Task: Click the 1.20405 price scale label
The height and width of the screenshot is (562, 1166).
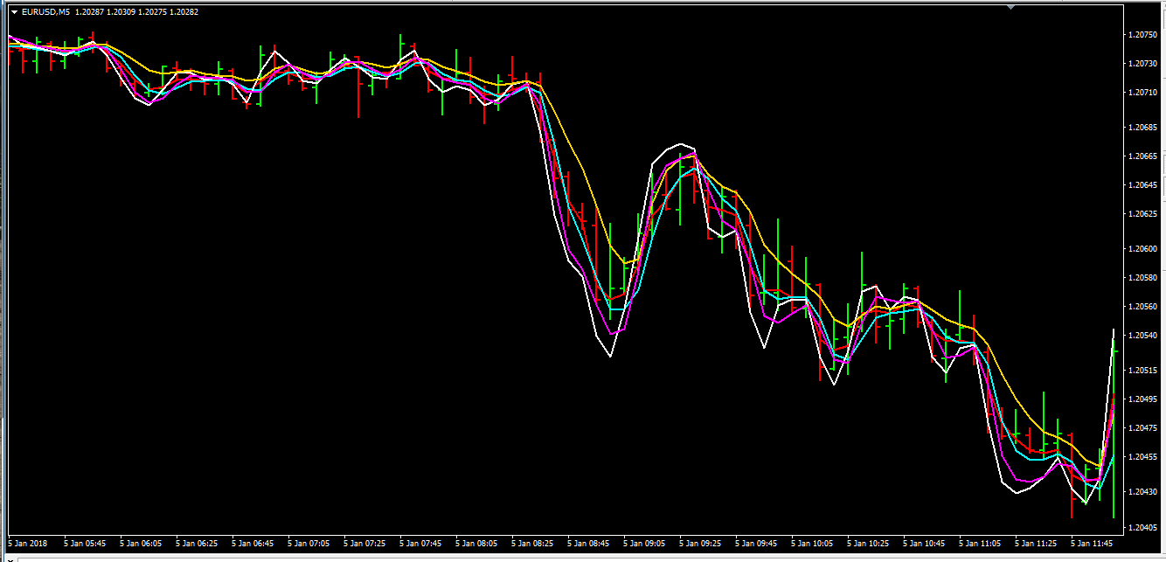Action: click(1142, 528)
